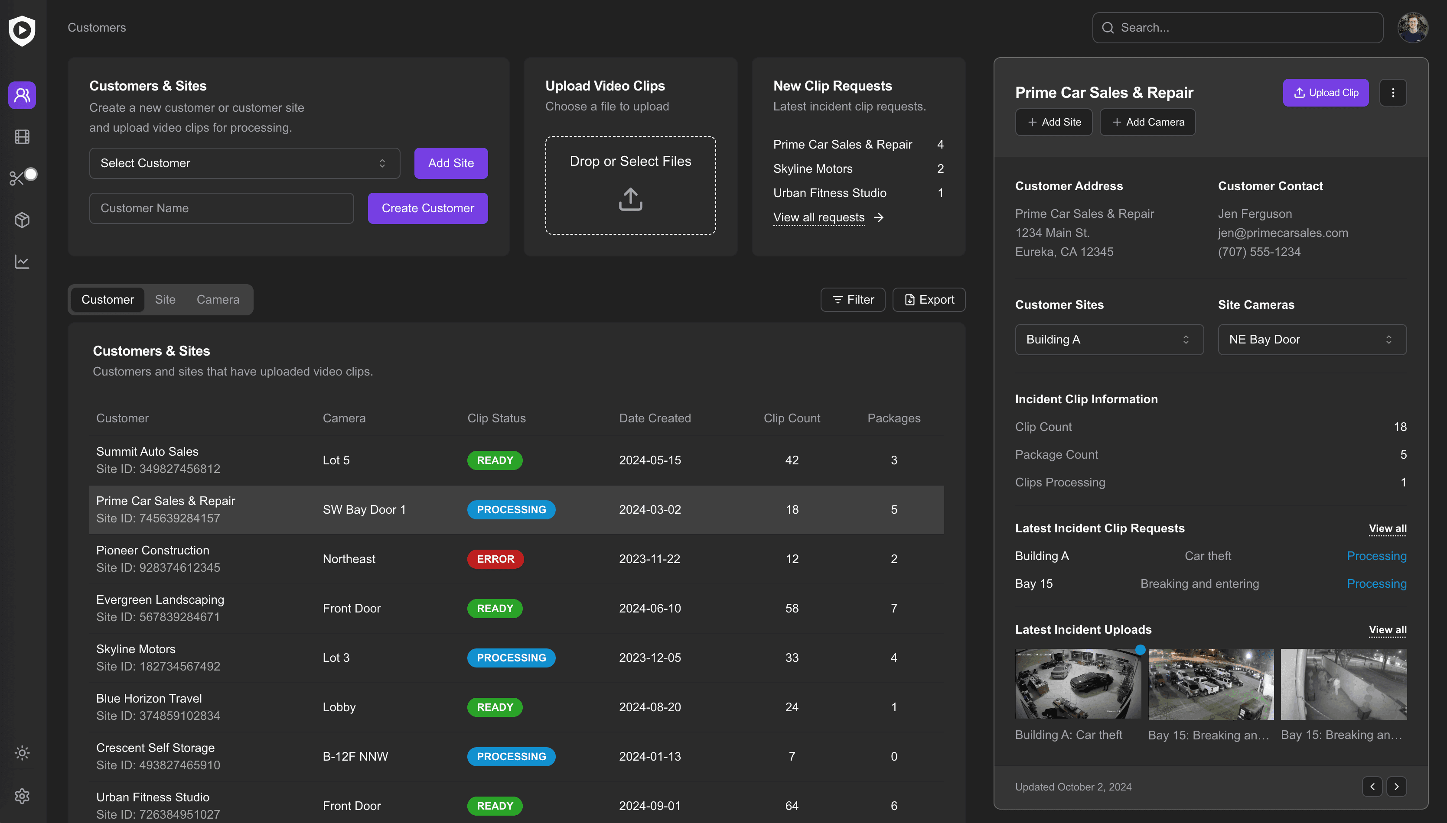Switch to the Camera tab
The image size is (1447, 823).
[218, 300]
